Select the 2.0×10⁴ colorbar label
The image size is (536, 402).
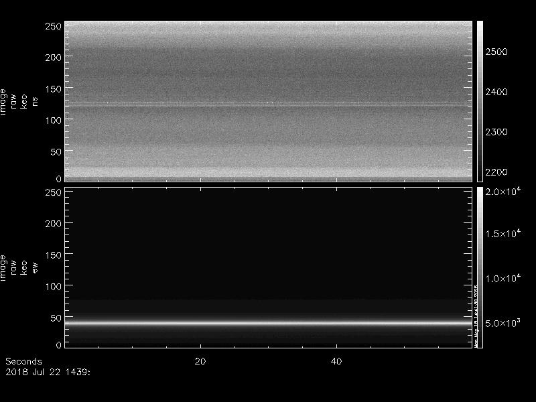tap(503, 191)
